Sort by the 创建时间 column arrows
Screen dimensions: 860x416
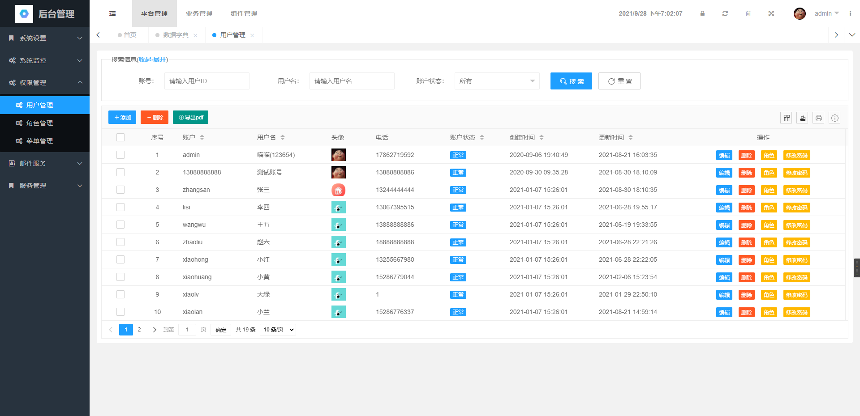542,137
